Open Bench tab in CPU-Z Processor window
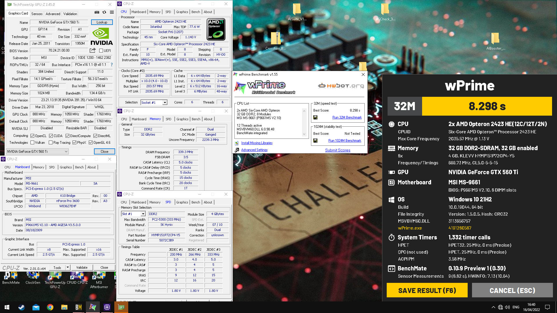The image size is (557, 313). click(196, 12)
